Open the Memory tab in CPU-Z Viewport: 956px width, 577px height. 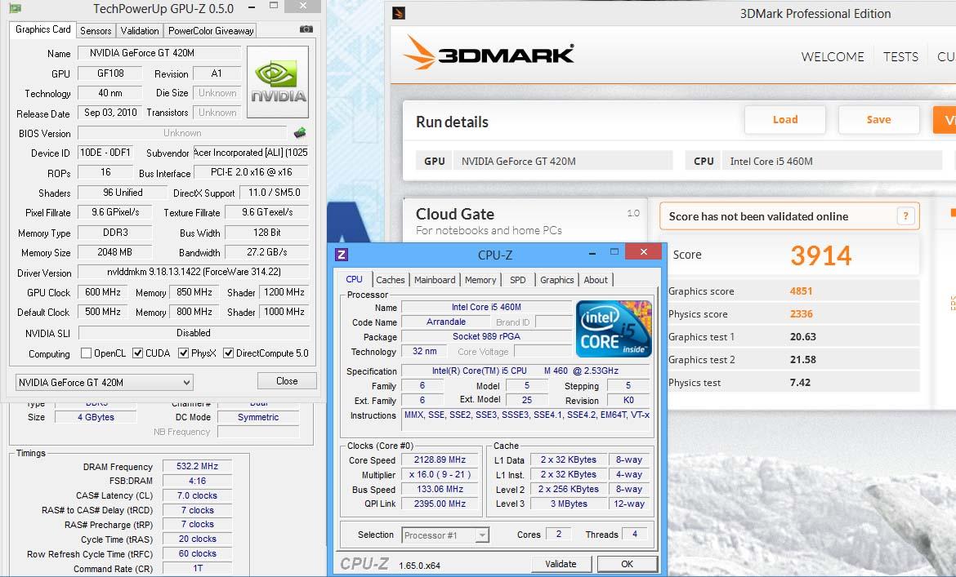click(x=480, y=280)
